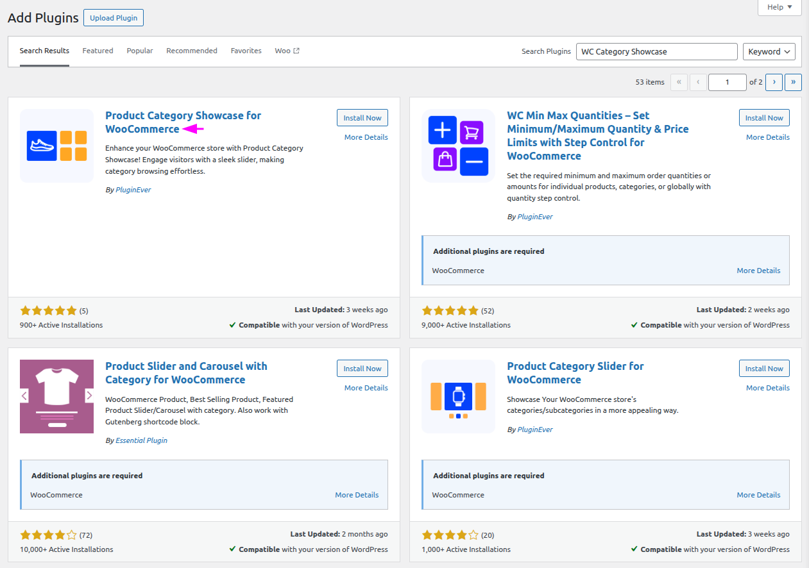Click '9,000+ Active Installations' text
The height and width of the screenshot is (568, 809).
466,325
